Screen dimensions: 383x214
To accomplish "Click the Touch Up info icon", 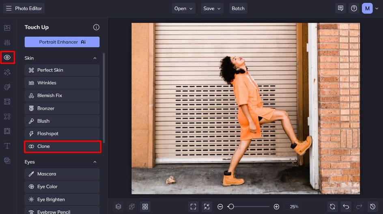I will point(96,27).
